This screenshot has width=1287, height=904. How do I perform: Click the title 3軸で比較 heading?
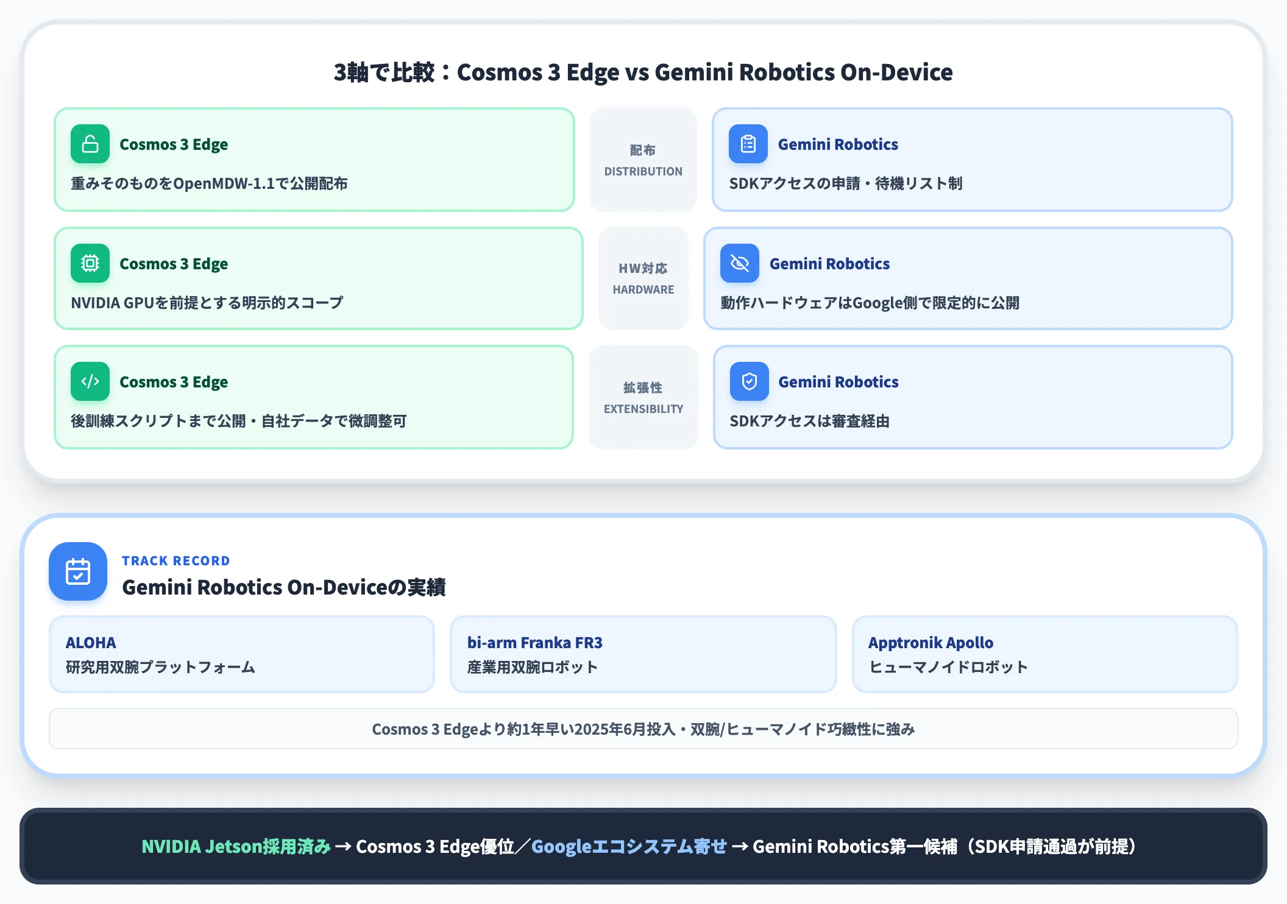pyautogui.click(x=643, y=72)
